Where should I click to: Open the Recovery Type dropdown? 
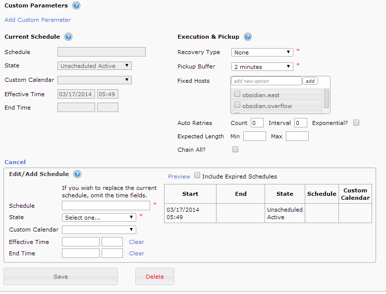coord(262,53)
